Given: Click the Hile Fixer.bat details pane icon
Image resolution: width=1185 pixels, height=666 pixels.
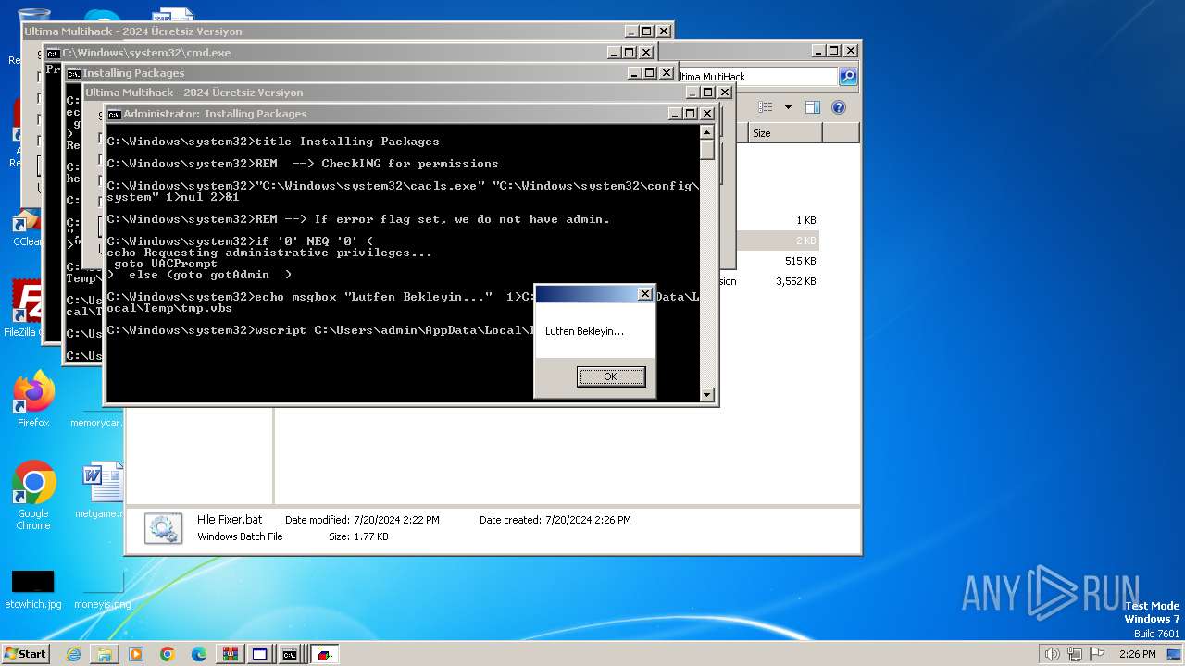Looking at the screenshot, I should [x=163, y=528].
